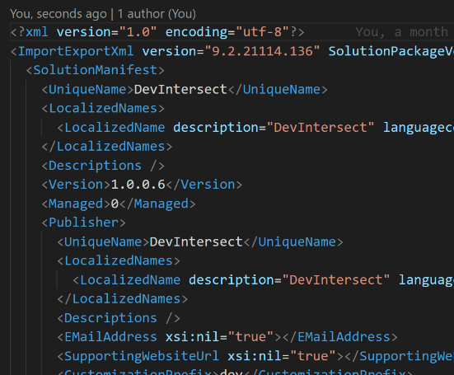
Task: Open the "You, seconds ago" CodeLens blame link
Action: click(59, 14)
